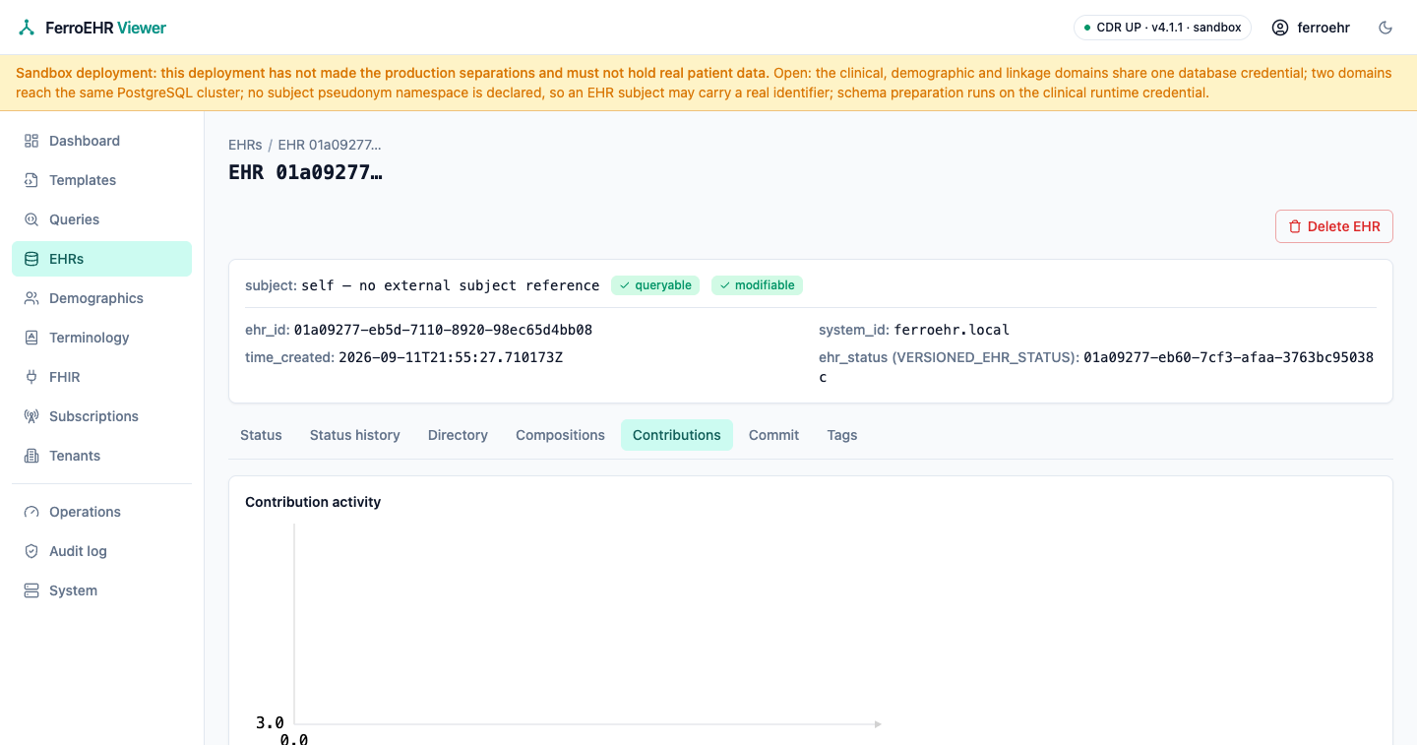Click the trash icon on Delete EHR
Viewport: 1417px width, 745px height.
[x=1295, y=226]
